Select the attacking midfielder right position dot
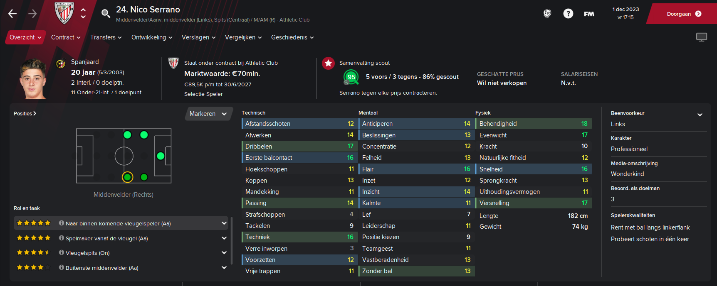Image resolution: width=717 pixels, height=286 pixels. coord(144,177)
